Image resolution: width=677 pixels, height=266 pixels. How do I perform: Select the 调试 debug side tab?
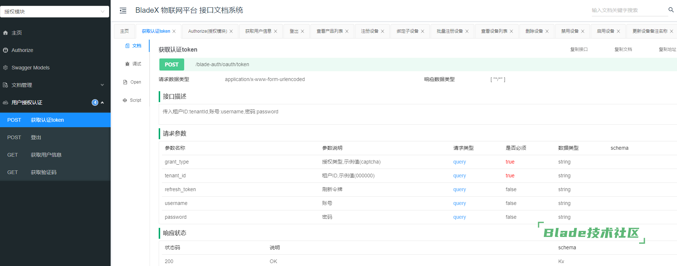coord(133,64)
